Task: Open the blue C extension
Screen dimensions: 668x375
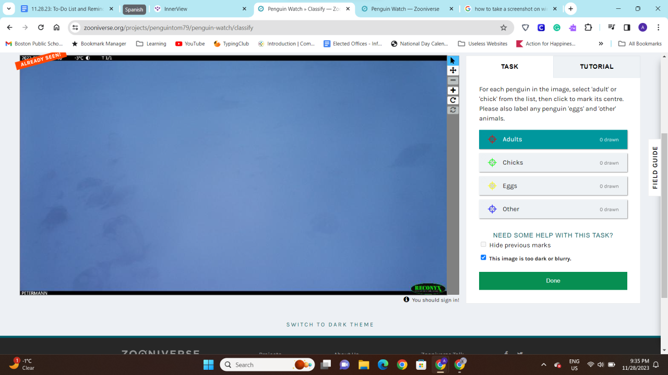Action: point(541,28)
